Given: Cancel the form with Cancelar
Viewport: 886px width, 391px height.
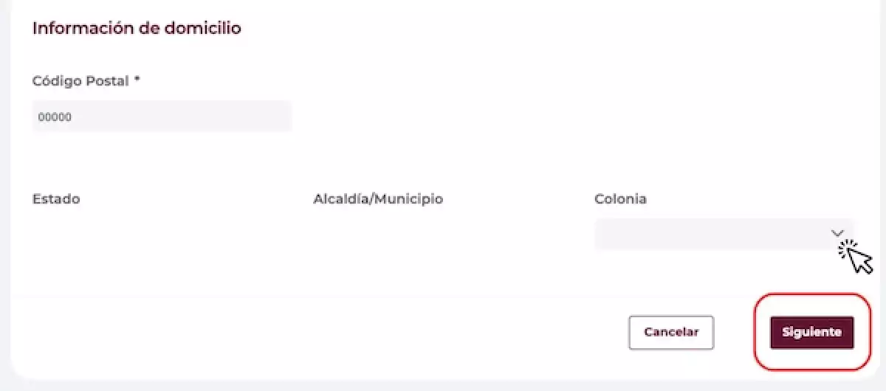Looking at the screenshot, I should (671, 332).
